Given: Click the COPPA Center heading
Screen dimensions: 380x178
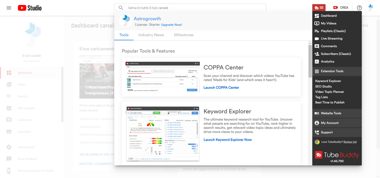Looking at the screenshot, I should (223, 67).
